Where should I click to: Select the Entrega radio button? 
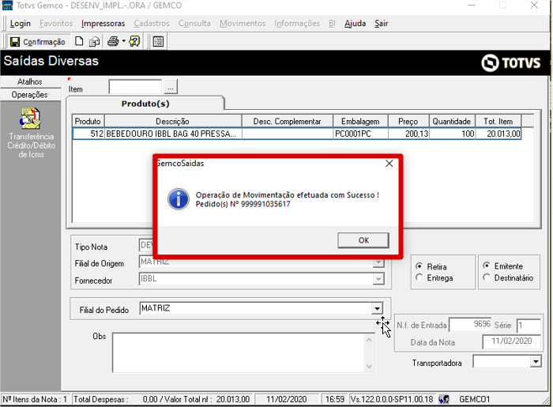[419, 277]
